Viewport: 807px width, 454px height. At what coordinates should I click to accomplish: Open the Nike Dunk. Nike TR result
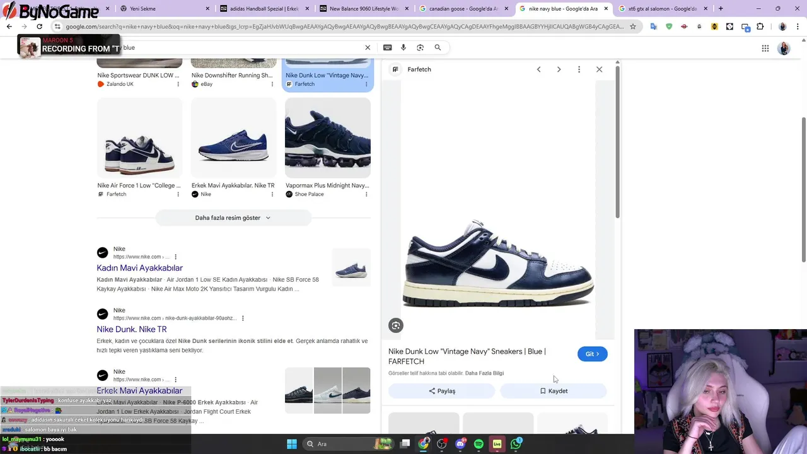pyautogui.click(x=132, y=329)
